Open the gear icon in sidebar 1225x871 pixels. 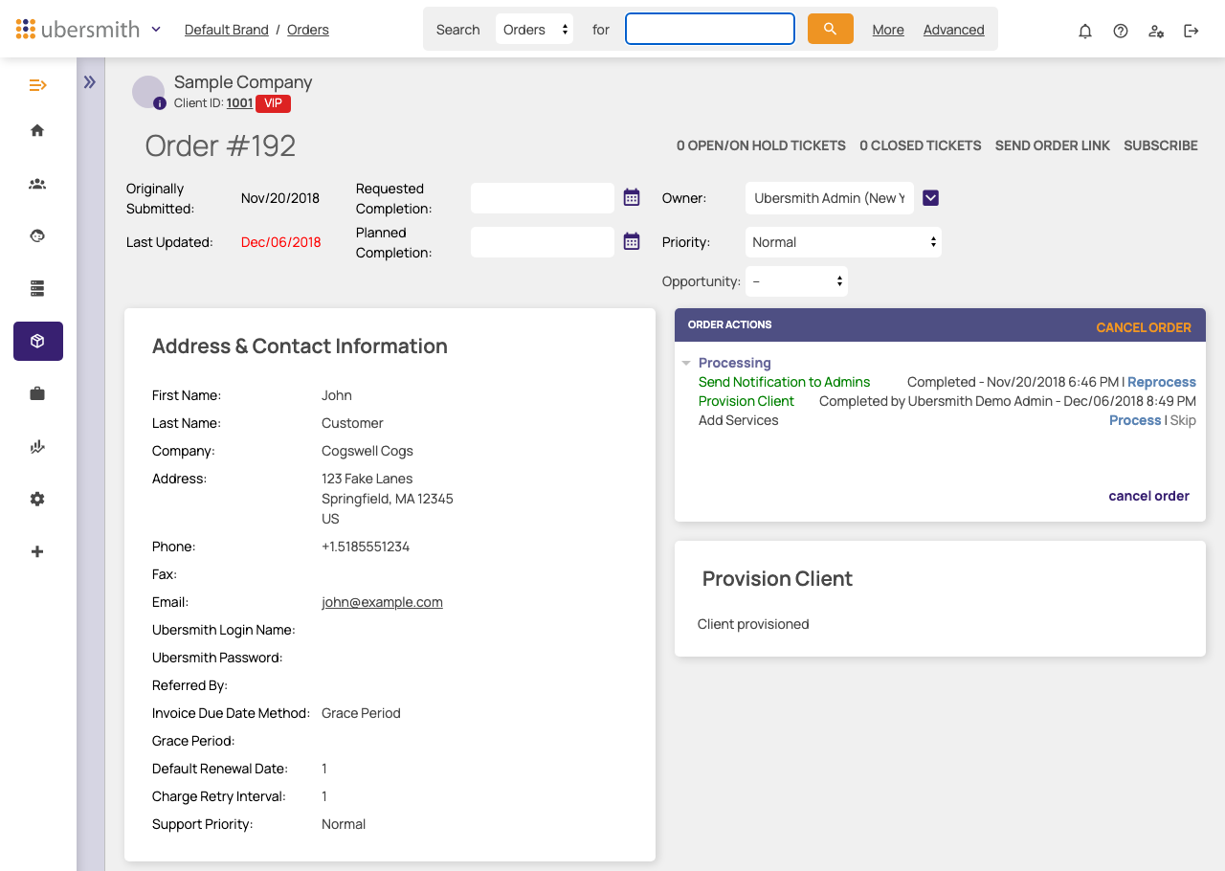click(37, 499)
